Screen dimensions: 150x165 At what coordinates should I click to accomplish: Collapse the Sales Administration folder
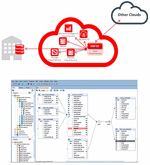pos(15,97)
